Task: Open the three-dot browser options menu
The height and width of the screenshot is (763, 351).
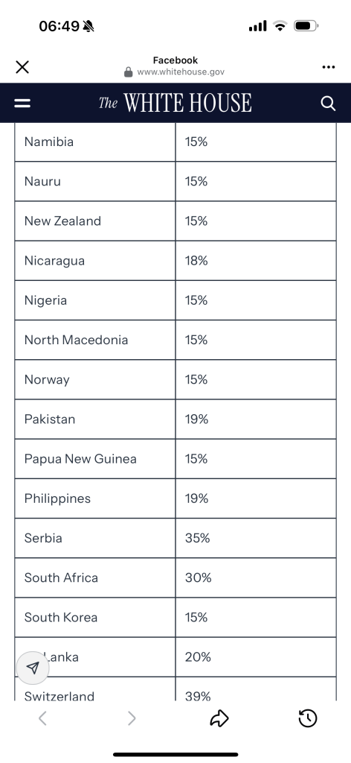Action: coord(329,67)
